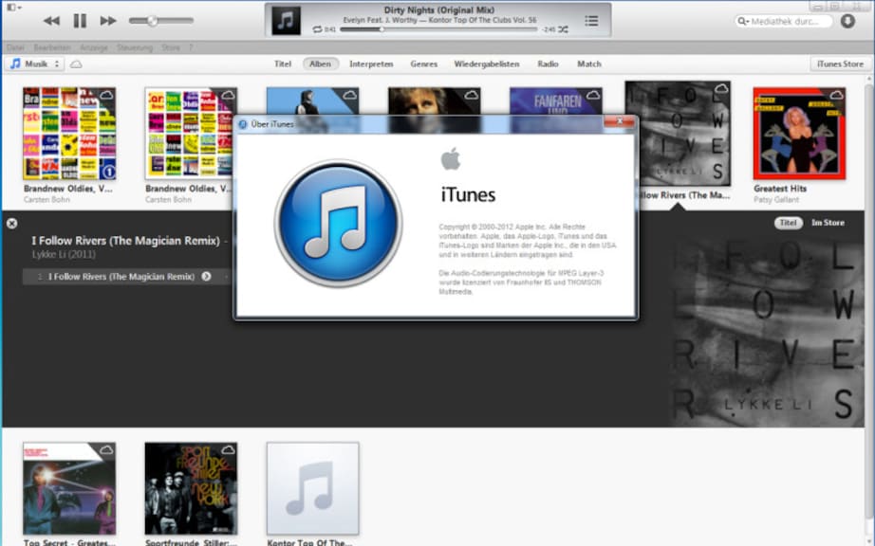Open the Steuerung menu
The width and height of the screenshot is (875, 546).
135,48
